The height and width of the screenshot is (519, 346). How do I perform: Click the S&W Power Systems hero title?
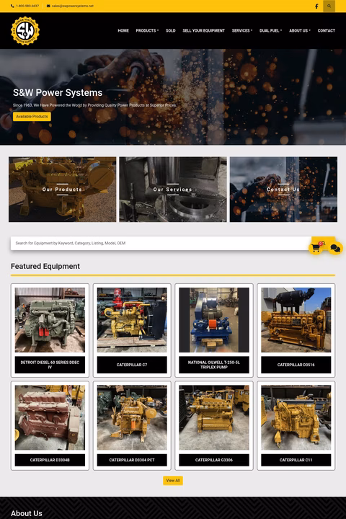pos(58,93)
